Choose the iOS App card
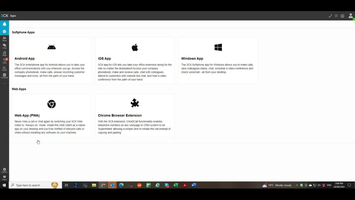This screenshot has height=200, width=355. [135, 61]
